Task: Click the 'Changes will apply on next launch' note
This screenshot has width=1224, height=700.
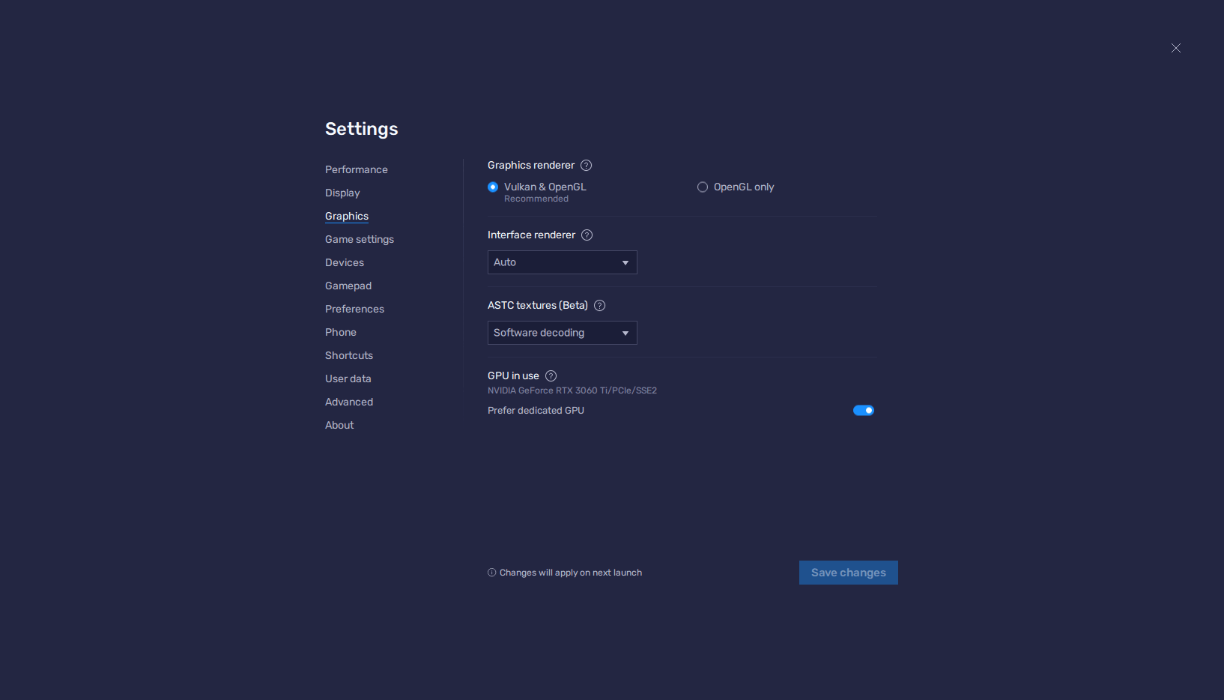Action: [571, 573]
